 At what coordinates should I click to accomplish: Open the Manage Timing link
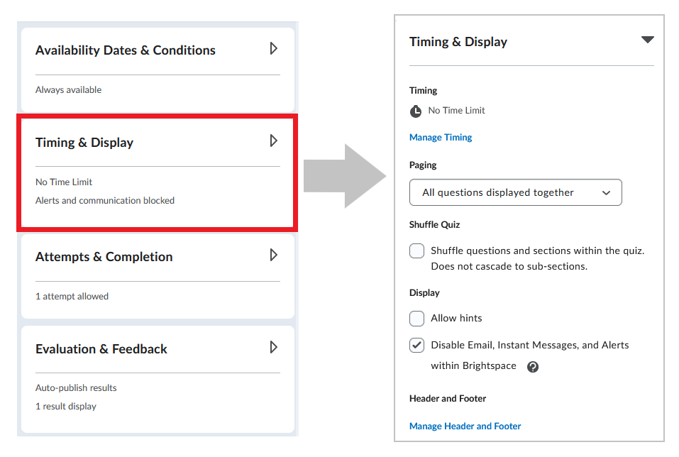click(x=441, y=138)
